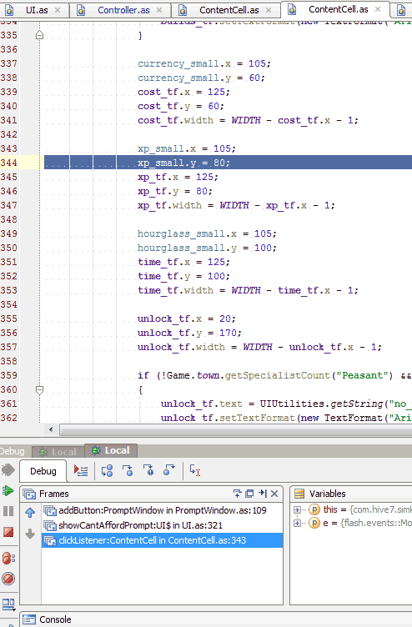This screenshot has height=627, width=412.
Task: Toggle Mute Breakpoints icon
Action: [x=8, y=578]
